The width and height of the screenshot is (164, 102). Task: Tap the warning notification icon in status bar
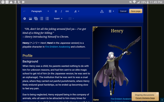[11, 2]
